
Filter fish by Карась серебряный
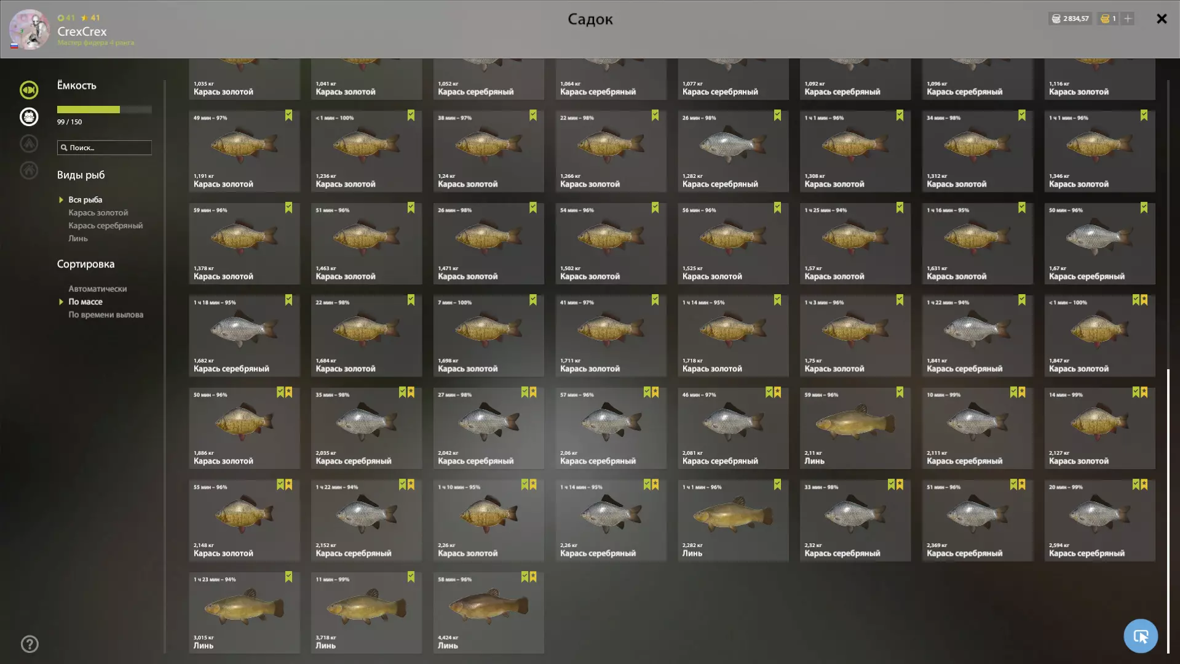click(106, 226)
